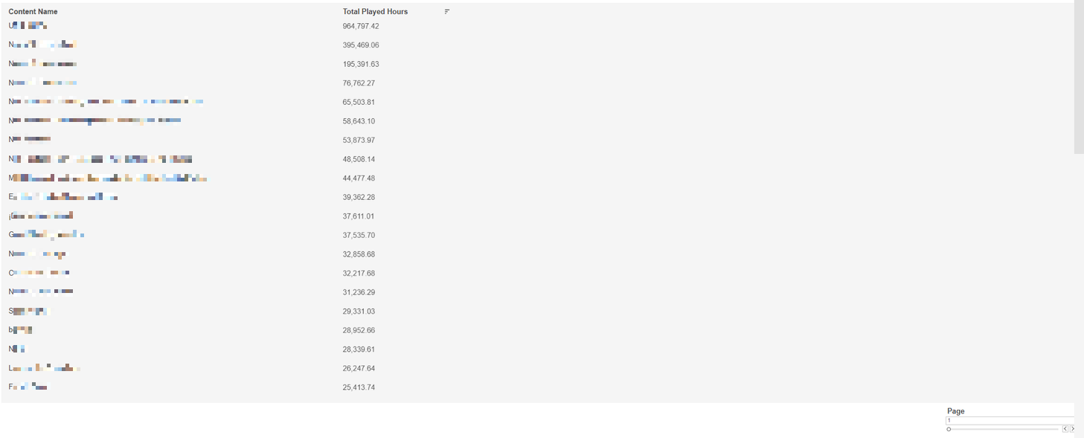Click the Total Played Hours column header
Viewport: 1084px width, 438px height.
375,12
